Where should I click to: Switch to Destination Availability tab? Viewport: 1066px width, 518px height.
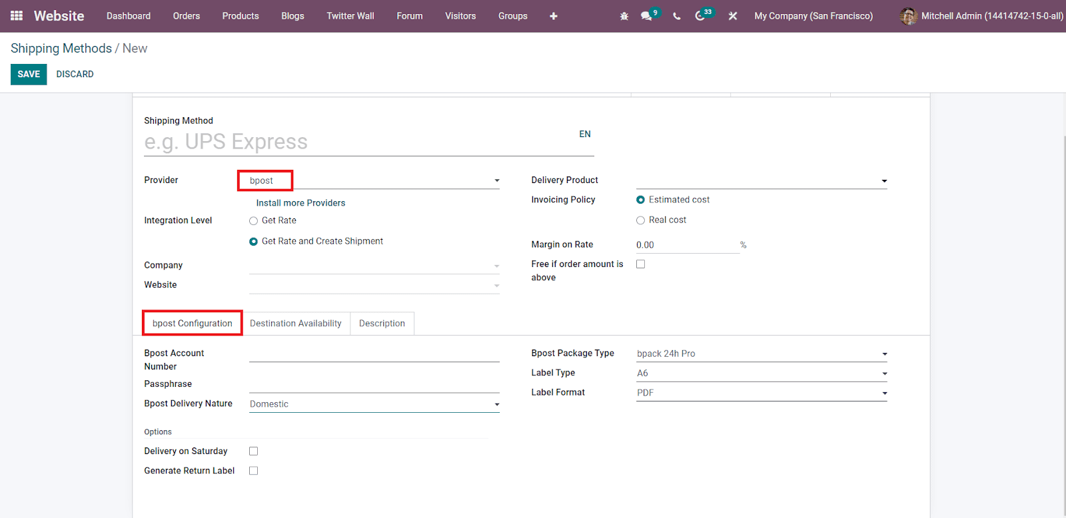click(296, 324)
